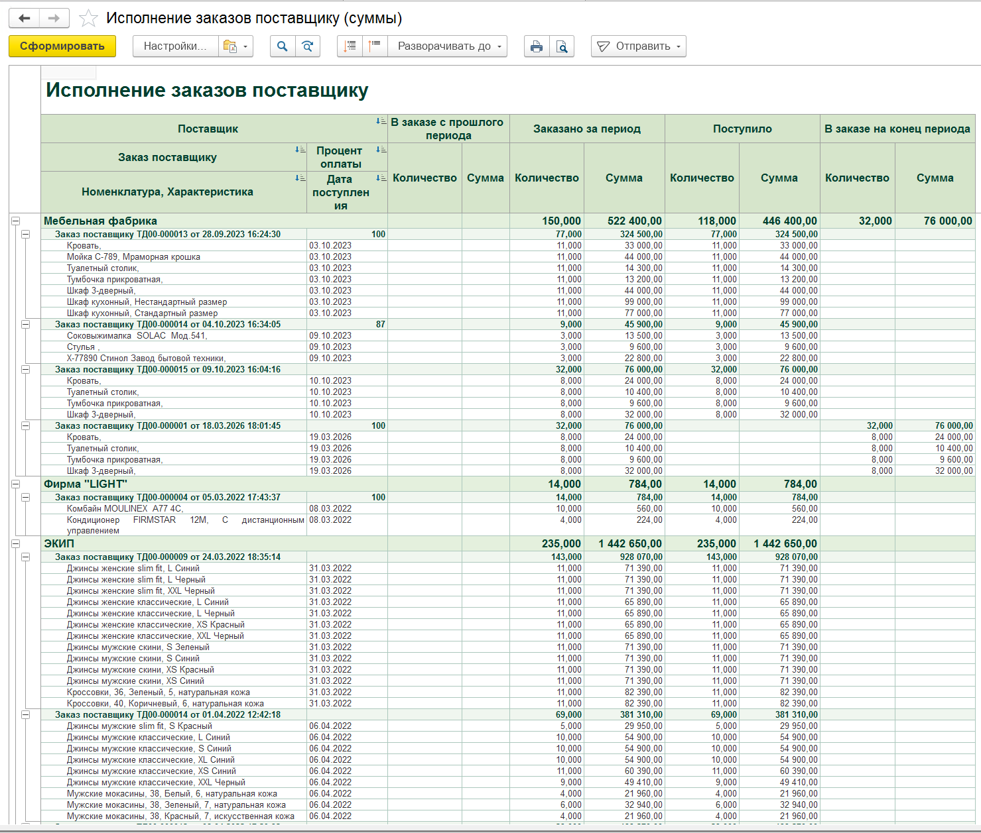
Task: Click the Поступило column header
Action: (x=742, y=129)
